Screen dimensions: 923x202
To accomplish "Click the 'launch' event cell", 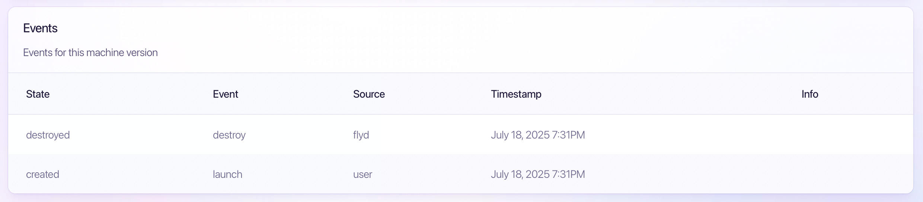I will pos(227,174).
